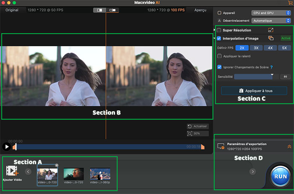This screenshot has height=194, width=294.
Task: Click the Sensibilité value field 85
Action: coord(285,77)
